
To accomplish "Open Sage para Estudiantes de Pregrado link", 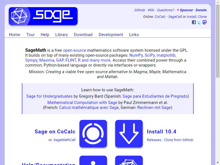I will [155, 96].
